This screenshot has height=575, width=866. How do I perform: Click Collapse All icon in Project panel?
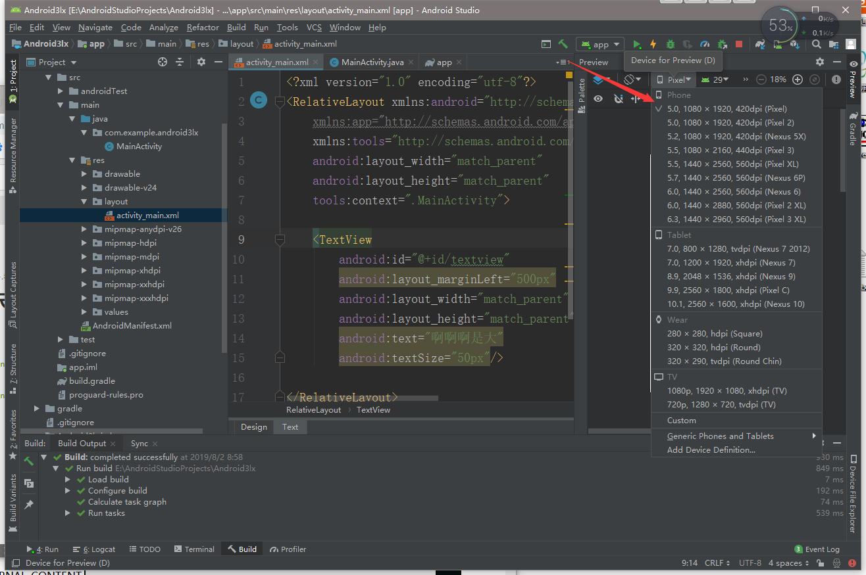pyautogui.click(x=180, y=62)
